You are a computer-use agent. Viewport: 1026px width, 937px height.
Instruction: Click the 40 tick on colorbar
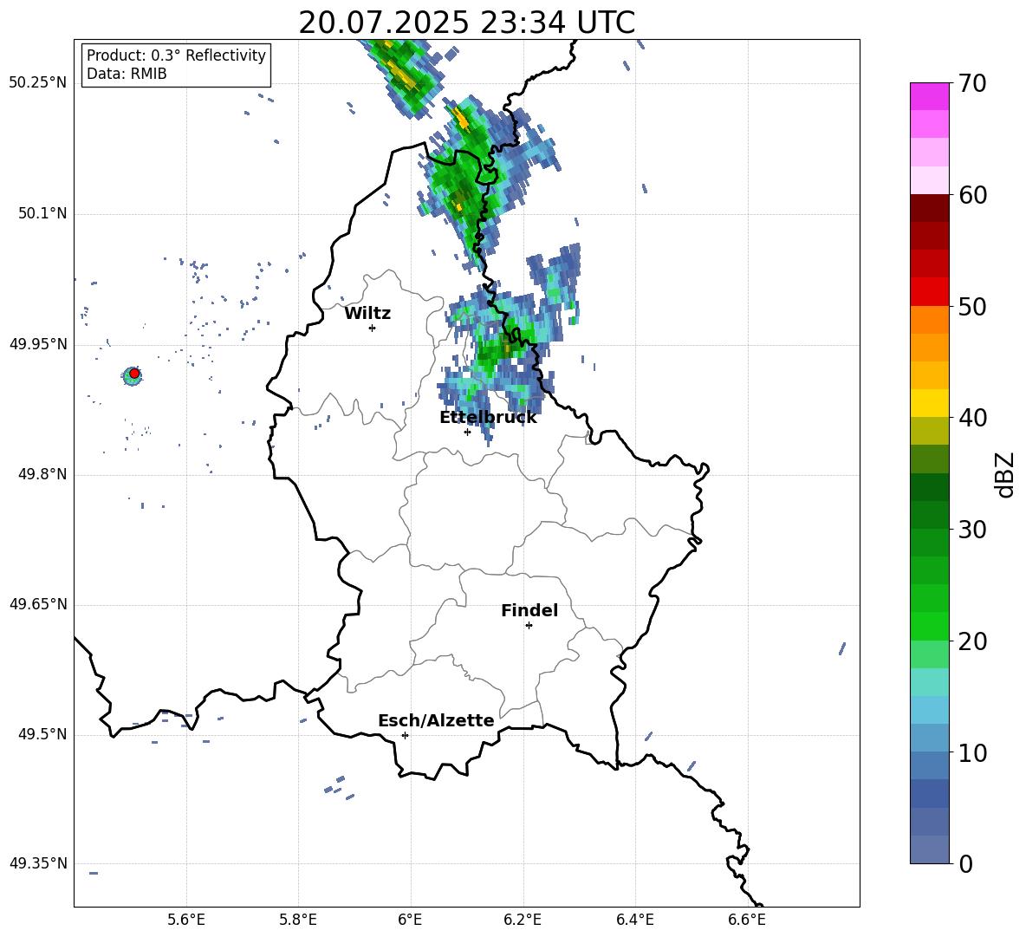click(971, 418)
